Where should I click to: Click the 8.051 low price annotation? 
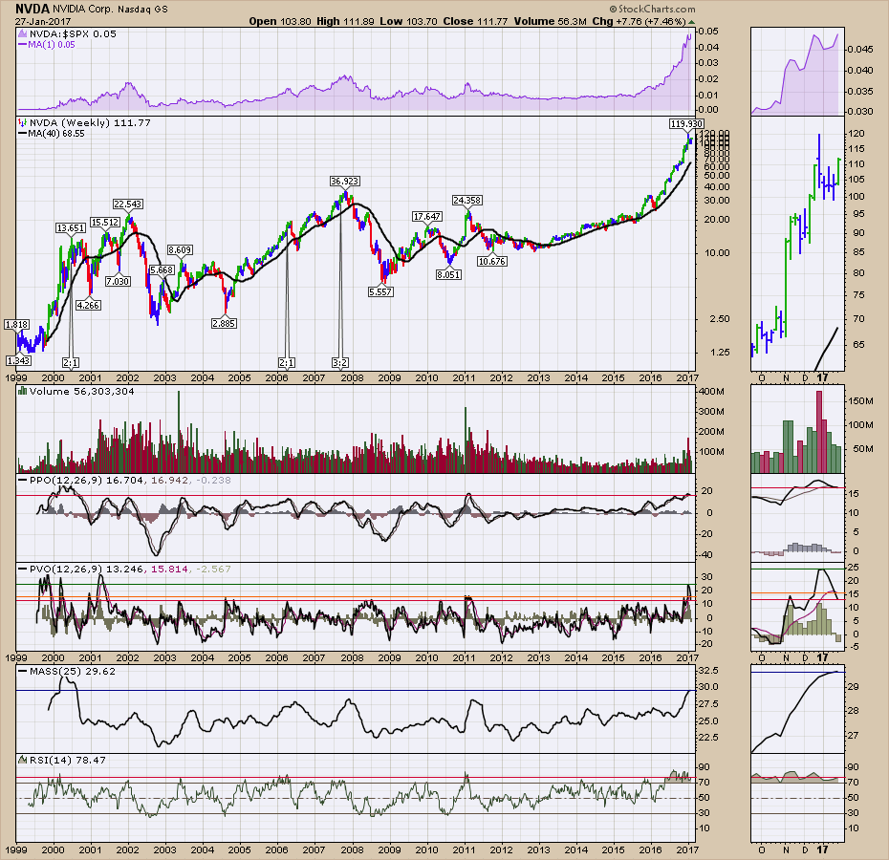tap(448, 274)
